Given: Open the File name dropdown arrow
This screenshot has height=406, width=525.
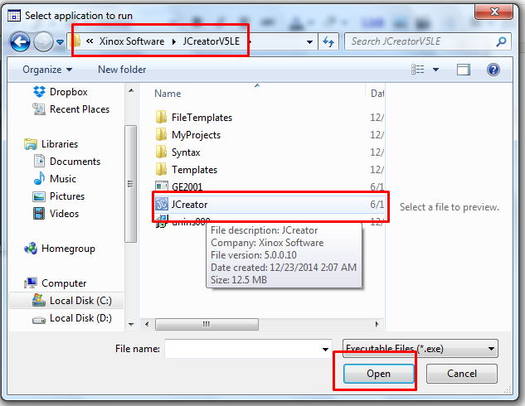Looking at the screenshot, I should [x=325, y=349].
